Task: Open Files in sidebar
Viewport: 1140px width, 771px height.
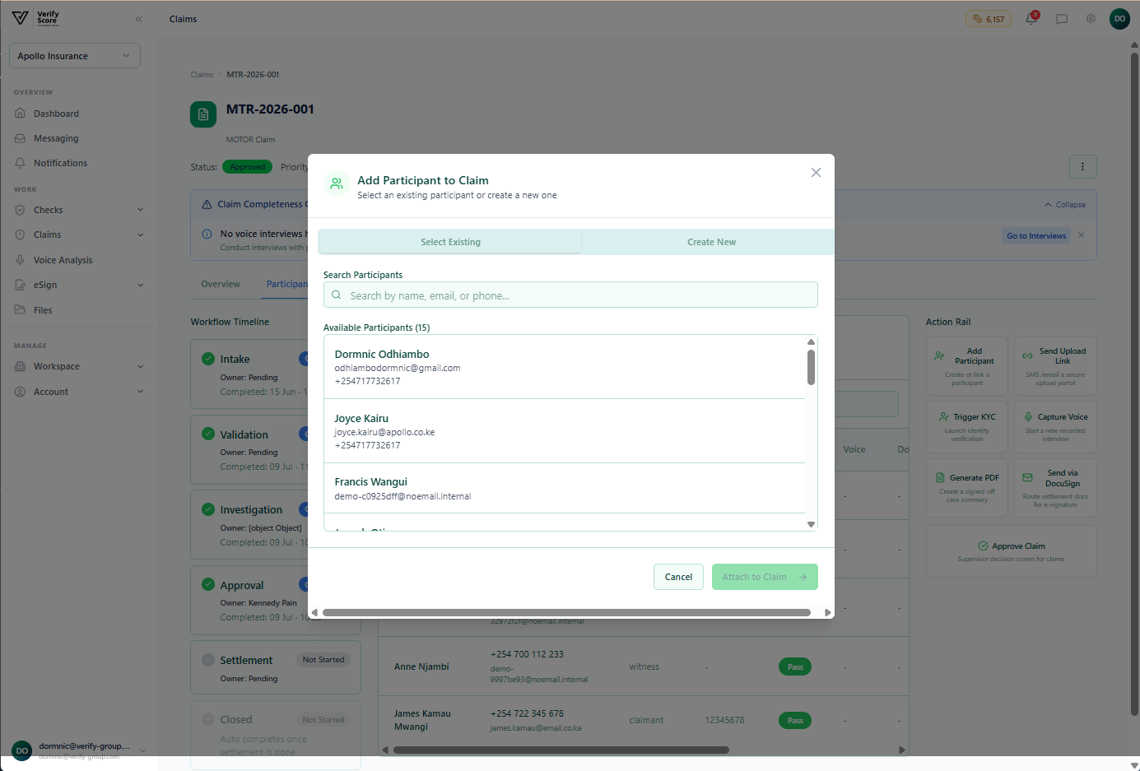Action: pos(43,310)
